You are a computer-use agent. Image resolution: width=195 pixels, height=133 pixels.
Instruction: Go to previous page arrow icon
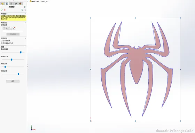(x=22, y=10)
